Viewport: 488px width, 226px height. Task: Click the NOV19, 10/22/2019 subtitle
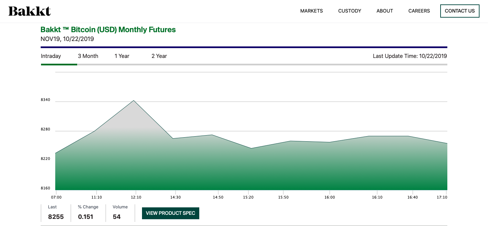point(67,39)
